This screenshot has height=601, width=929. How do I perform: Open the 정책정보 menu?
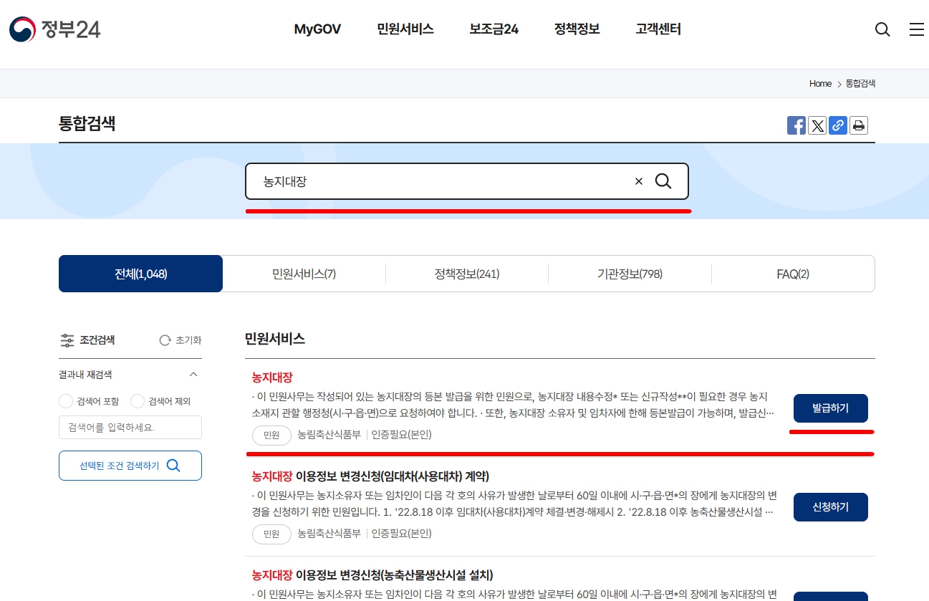click(577, 29)
